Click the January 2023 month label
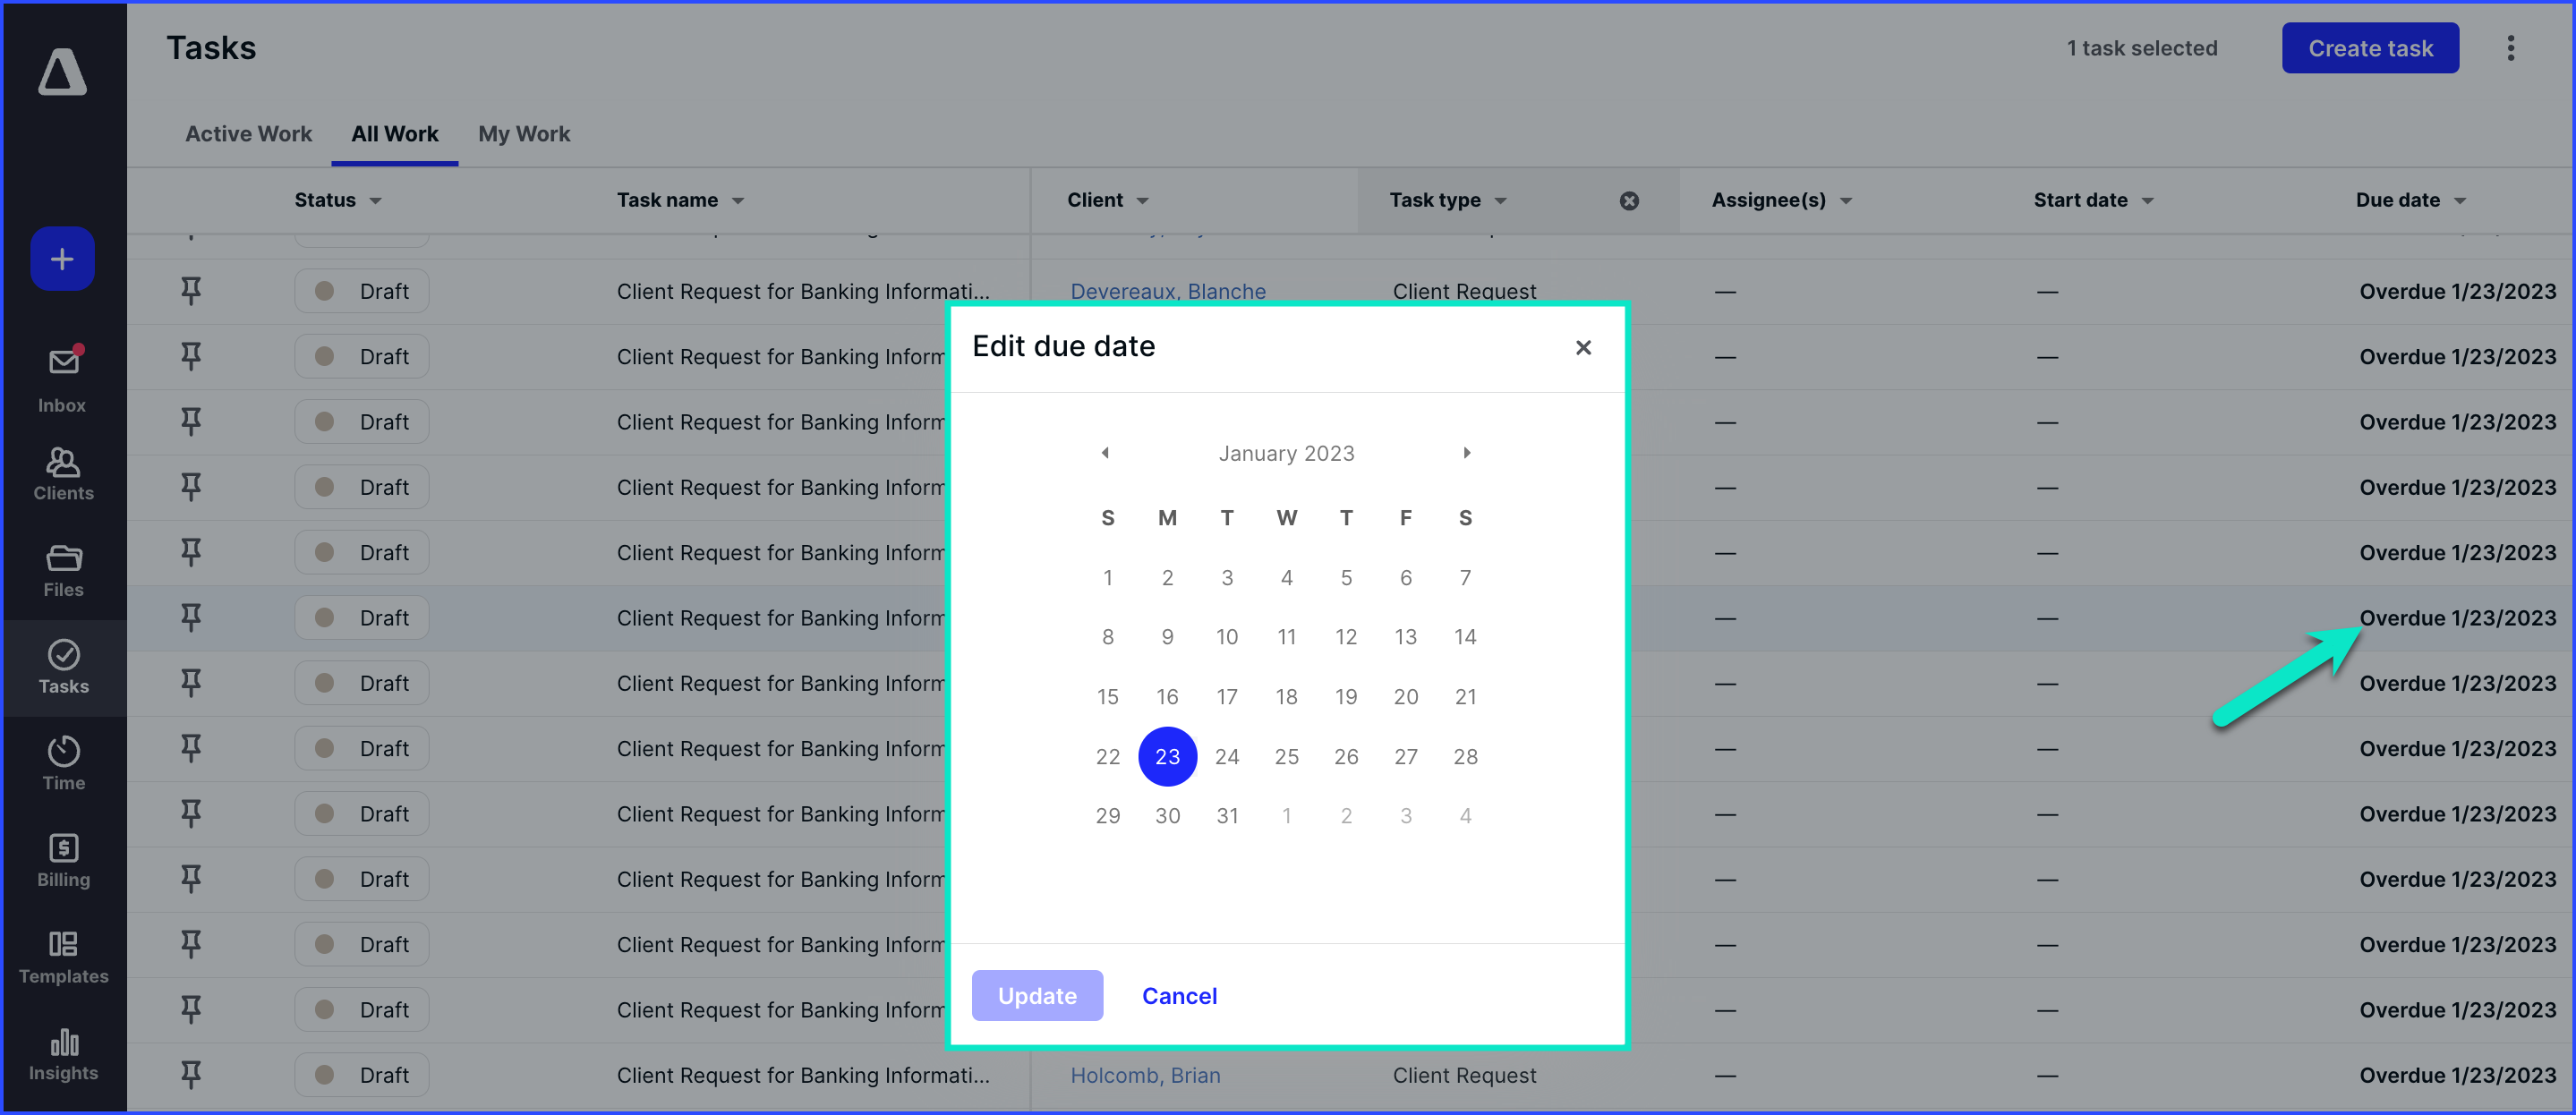 pos(1286,453)
